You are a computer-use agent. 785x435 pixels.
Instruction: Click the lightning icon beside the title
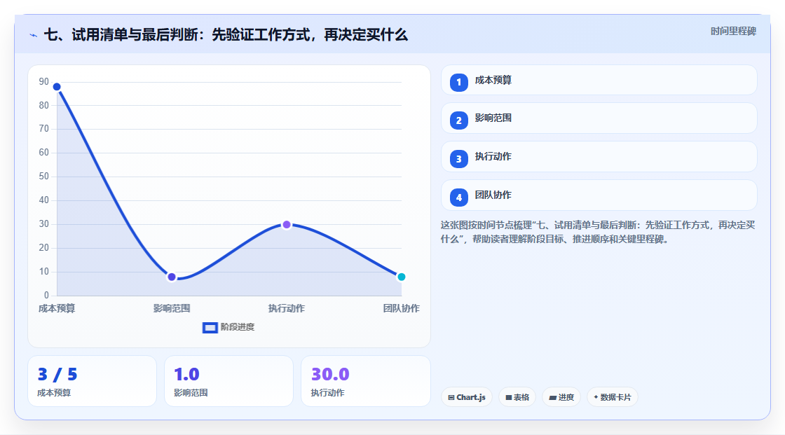33,35
